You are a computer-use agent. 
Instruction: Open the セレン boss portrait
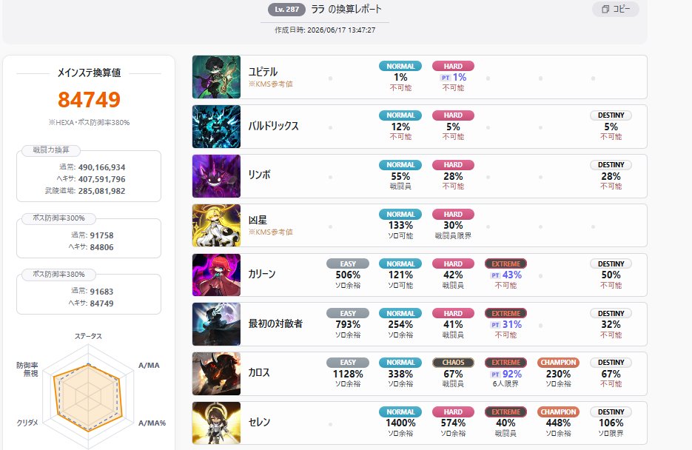[216, 423]
